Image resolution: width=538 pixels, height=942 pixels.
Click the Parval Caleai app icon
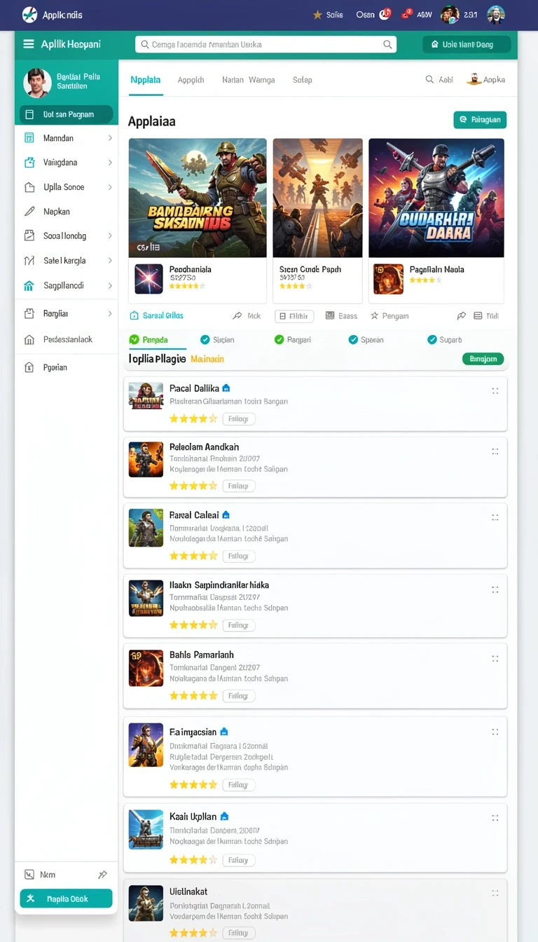pos(146,528)
